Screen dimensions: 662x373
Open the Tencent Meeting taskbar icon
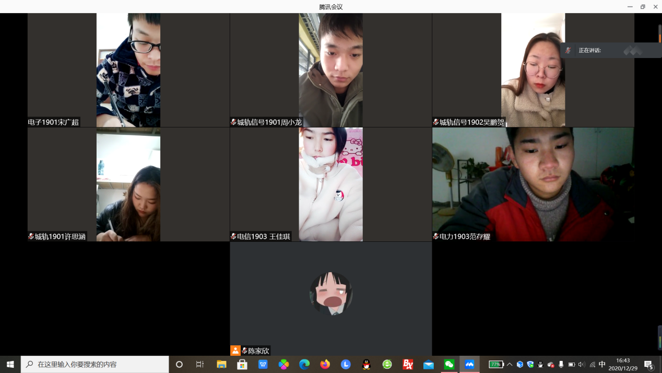click(x=469, y=364)
